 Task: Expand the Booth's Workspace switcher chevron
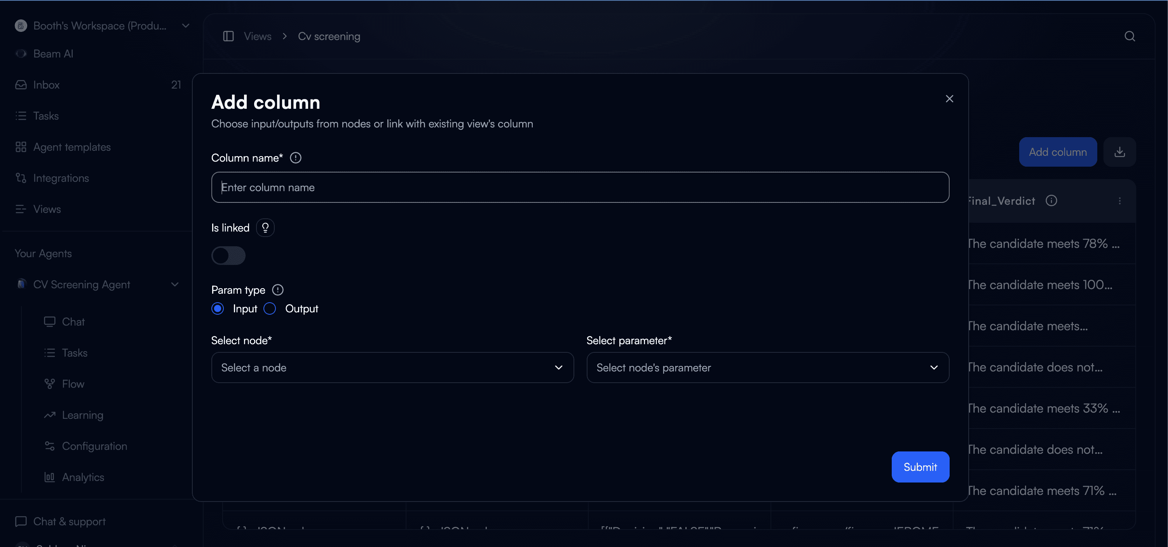pos(185,26)
